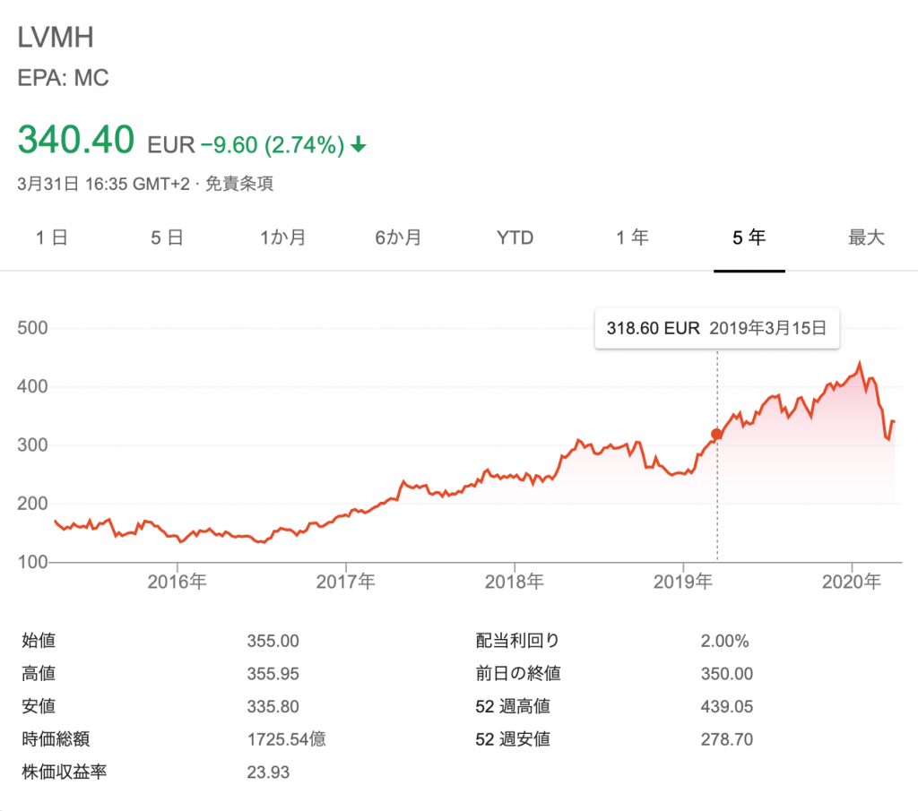Click the P/E value 23.93

268,772
